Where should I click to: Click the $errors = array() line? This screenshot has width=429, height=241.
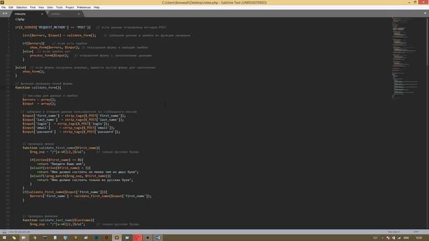click(39, 100)
